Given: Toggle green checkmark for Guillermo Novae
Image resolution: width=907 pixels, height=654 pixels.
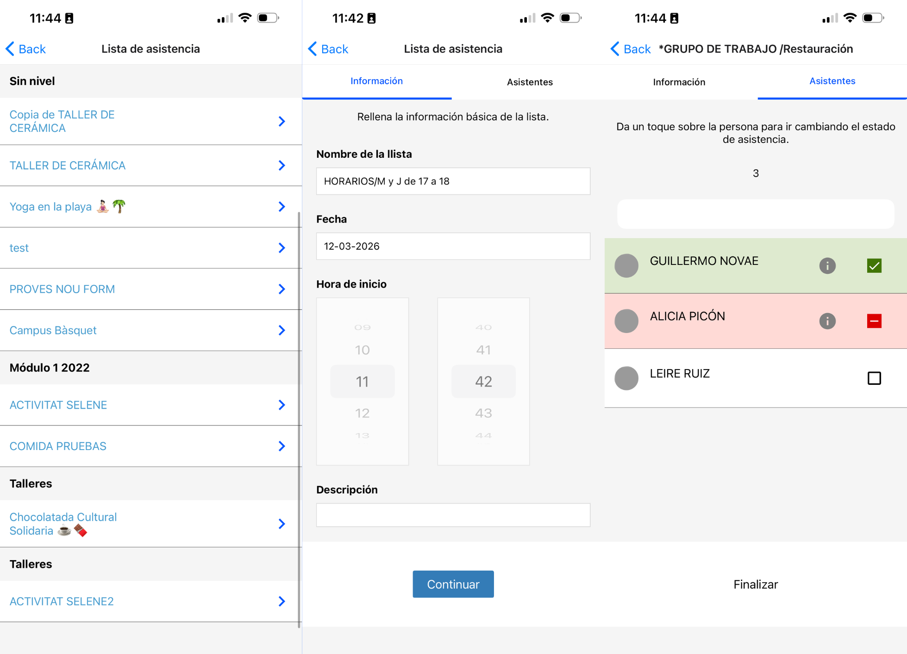Looking at the screenshot, I should coord(874,265).
